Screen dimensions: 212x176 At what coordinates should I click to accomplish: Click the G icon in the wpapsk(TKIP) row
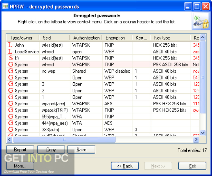[x=11, y=110]
